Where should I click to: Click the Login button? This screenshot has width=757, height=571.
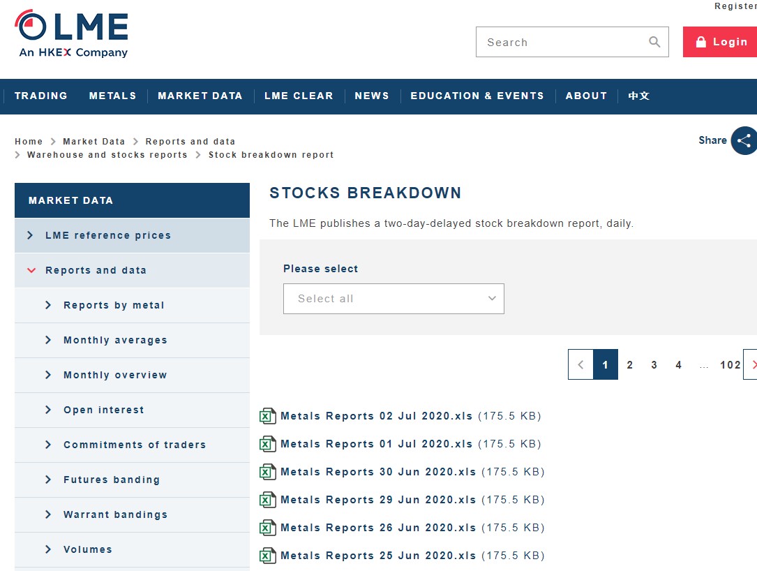click(721, 42)
